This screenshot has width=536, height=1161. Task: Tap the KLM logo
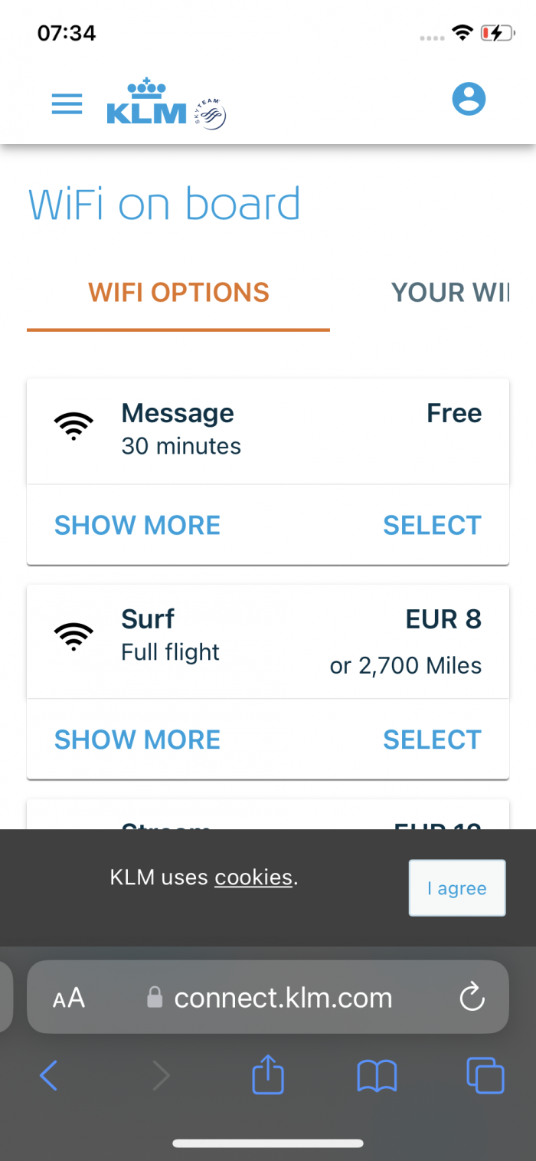pos(166,103)
